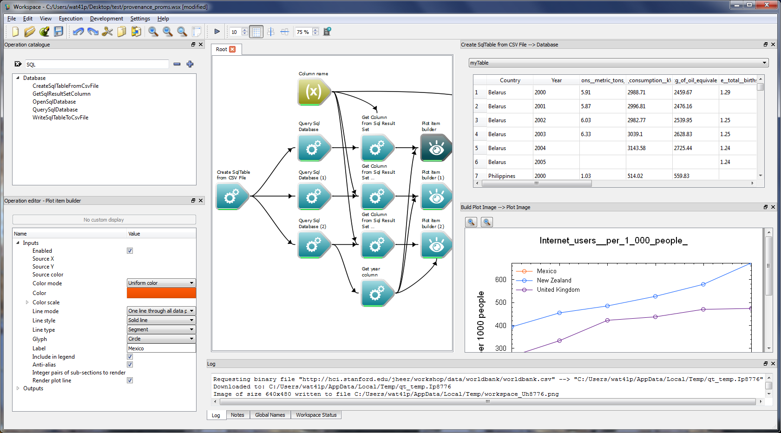The width and height of the screenshot is (781, 433).
Task: Run workflow with the play button
Action: point(217,32)
